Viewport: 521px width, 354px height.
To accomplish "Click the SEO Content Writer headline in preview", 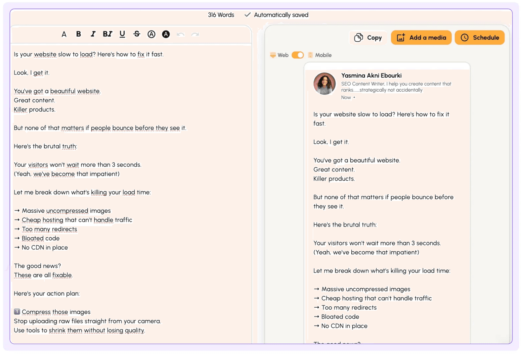I will pos(396,87).
